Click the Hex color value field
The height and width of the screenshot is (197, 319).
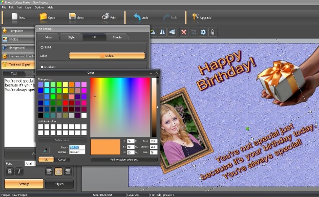point(77,147)
